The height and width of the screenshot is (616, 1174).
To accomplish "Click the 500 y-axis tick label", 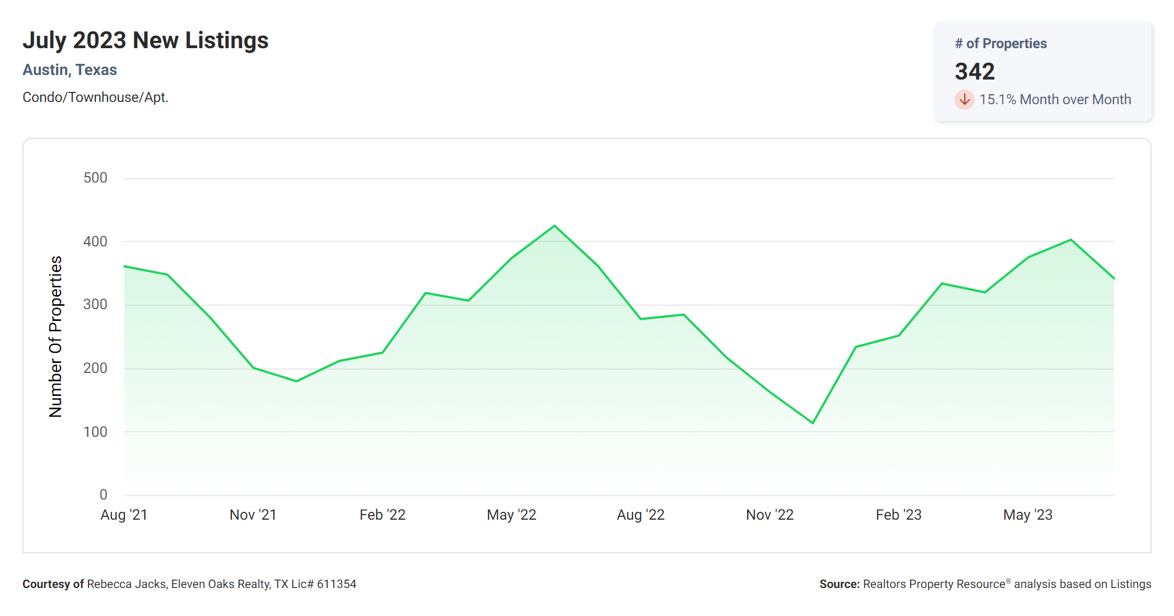I will click(x=95, y=178).
